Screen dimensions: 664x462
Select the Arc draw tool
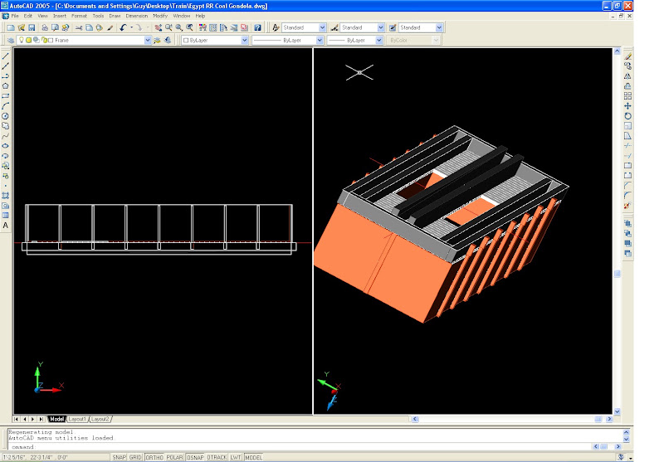(x=6, y=106)
